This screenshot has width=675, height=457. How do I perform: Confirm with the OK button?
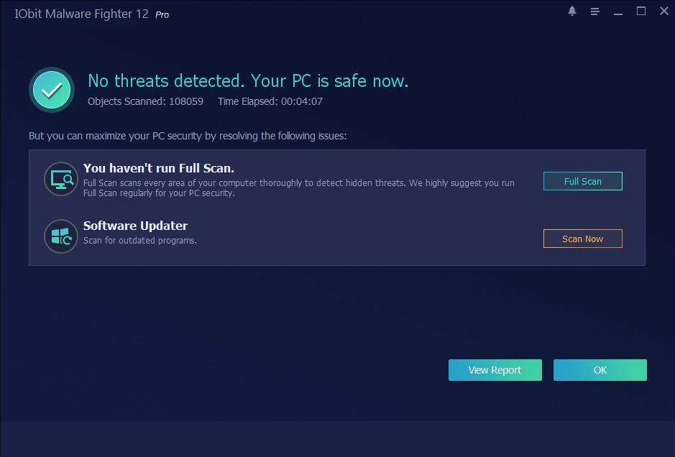[600, 370]
